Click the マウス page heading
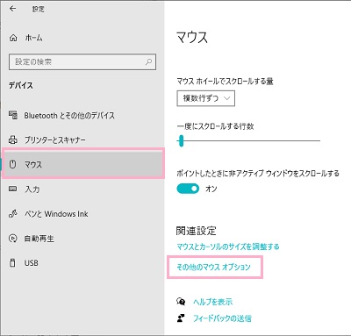The height and width of the screenshot is (336, 351). point(192,38)
